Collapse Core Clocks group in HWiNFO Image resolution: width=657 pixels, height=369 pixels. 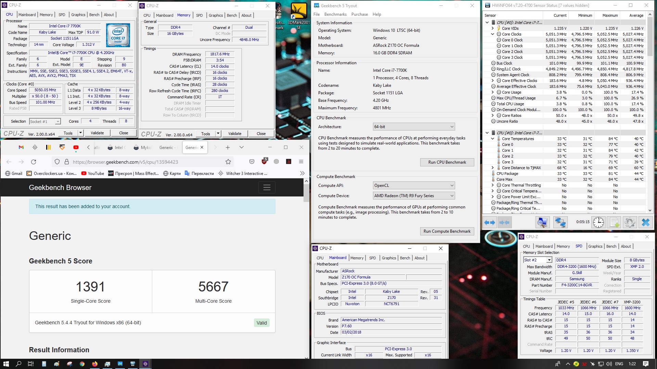493,34
